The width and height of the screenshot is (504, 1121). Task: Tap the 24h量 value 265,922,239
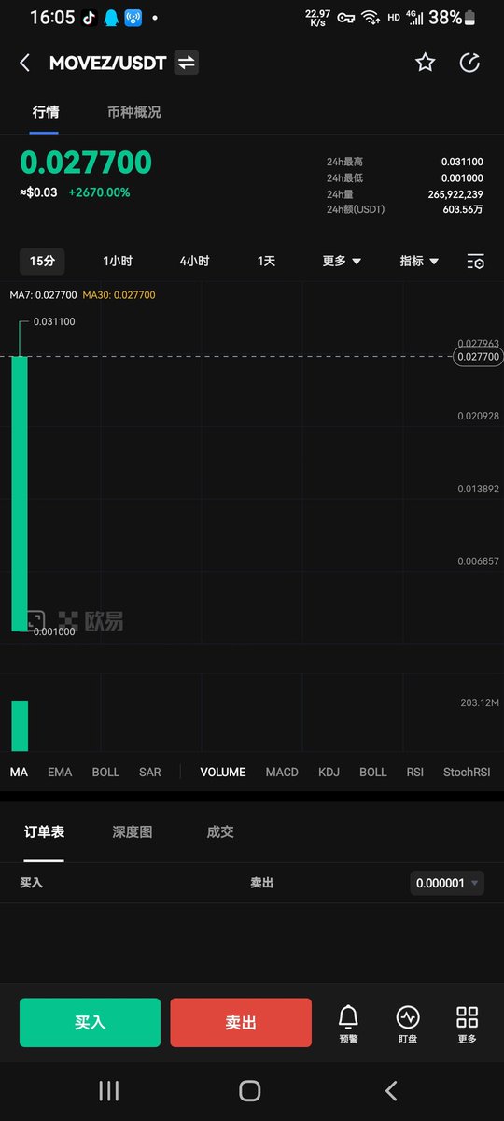[455, 194]
